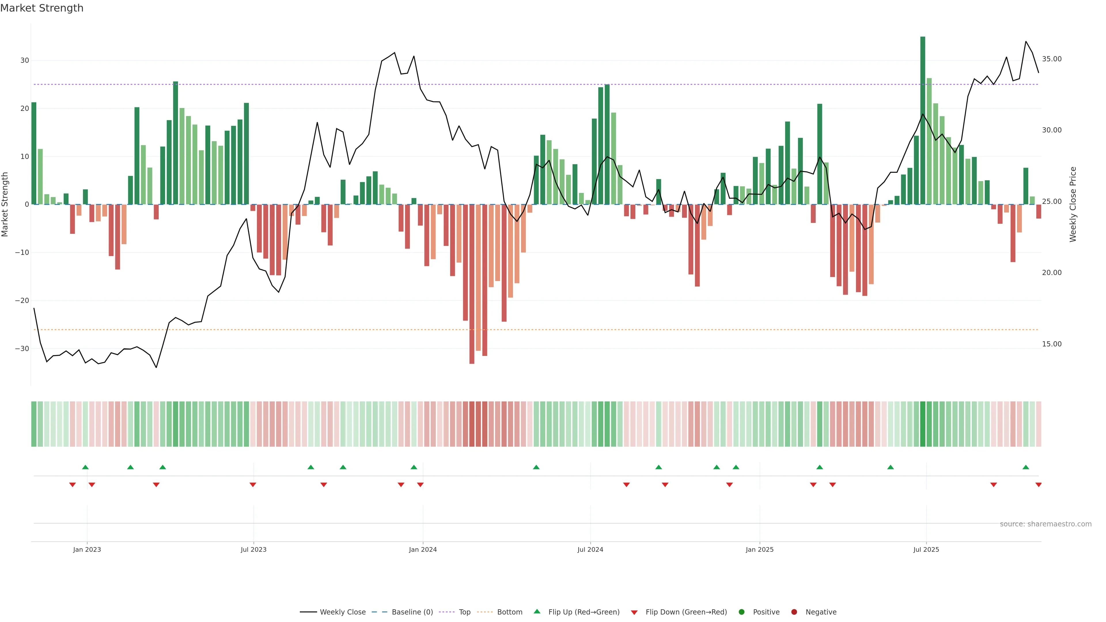This screenshot has width=1106, height=622.
Task: Click the green Positive legend circle
Action: 741,612
